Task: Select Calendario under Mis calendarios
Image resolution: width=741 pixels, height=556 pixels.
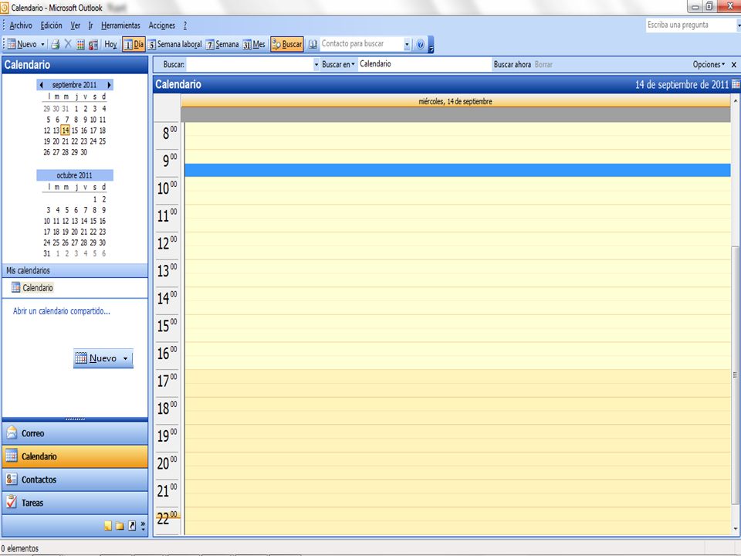Action: [x=32, y=288]
